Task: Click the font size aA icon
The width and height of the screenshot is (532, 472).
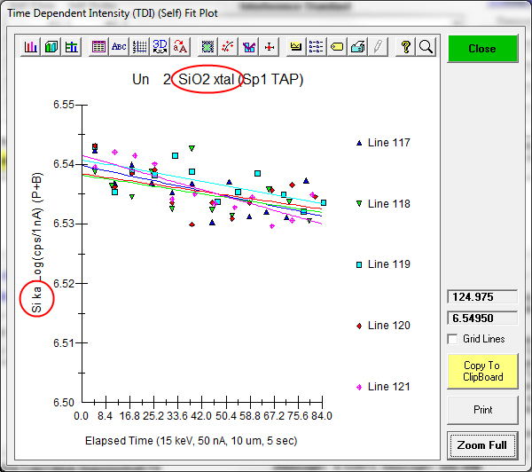Action: (x=181, y=47)
